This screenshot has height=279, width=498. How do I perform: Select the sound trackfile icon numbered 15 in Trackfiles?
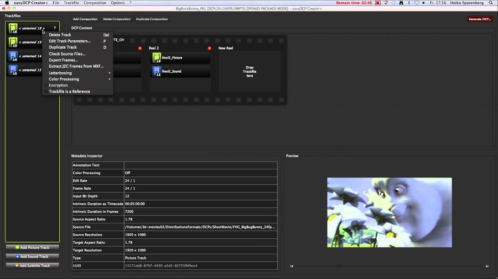13,70
